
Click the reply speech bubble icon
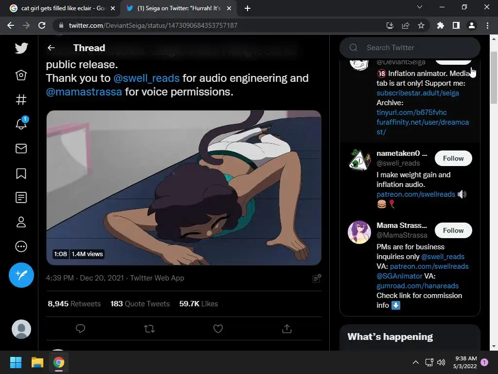pyautogui.click(x=80, y=329)
